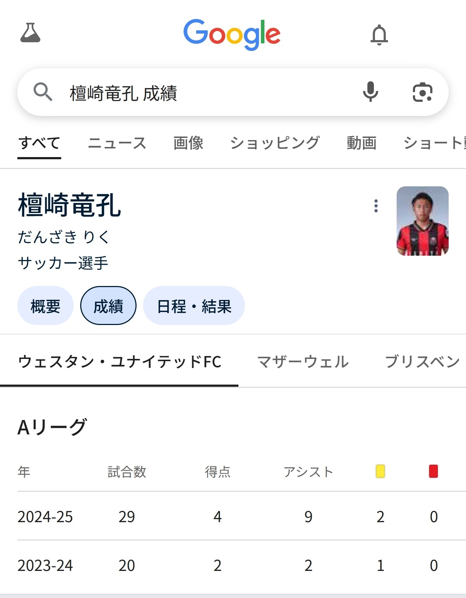Tap the magnifying glass search icon
This screenshot has height=598, width=466.
(x=43, y=92)
